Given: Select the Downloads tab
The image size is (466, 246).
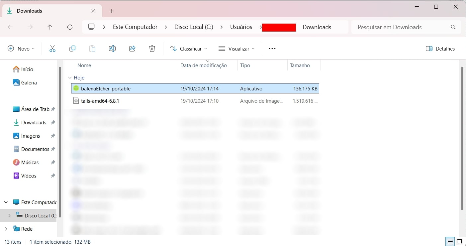Looking at the screenshot, I should [x=51, y=11].
